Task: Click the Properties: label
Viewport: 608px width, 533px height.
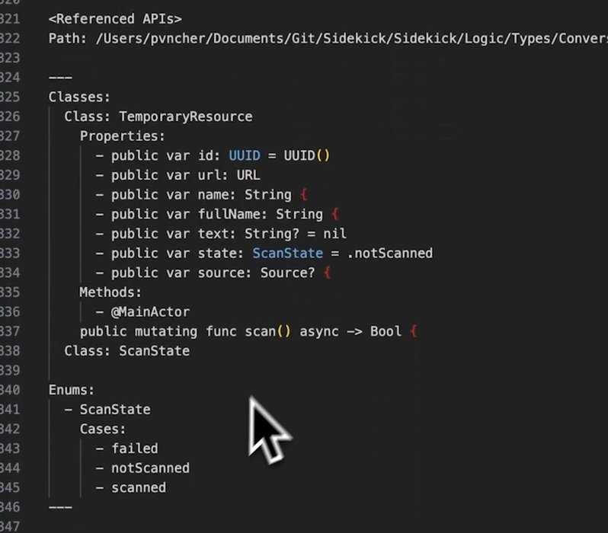Action: tap(122, 136)
